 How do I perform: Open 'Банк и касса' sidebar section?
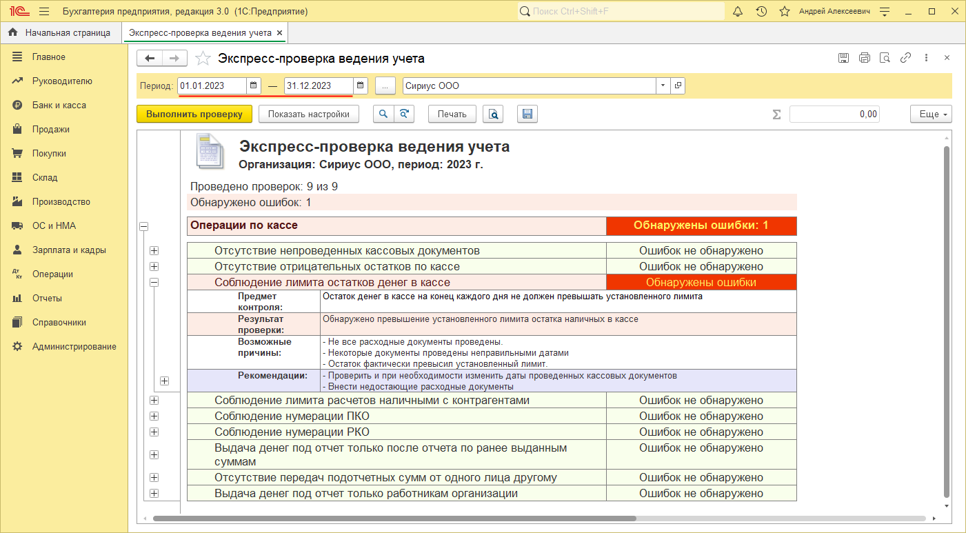point(59,105)
